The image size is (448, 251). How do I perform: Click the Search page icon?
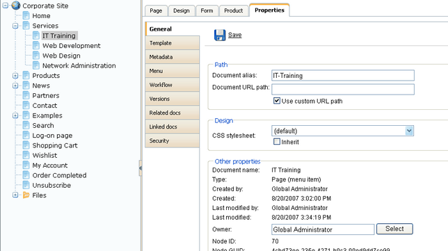[x=26, y=126]
